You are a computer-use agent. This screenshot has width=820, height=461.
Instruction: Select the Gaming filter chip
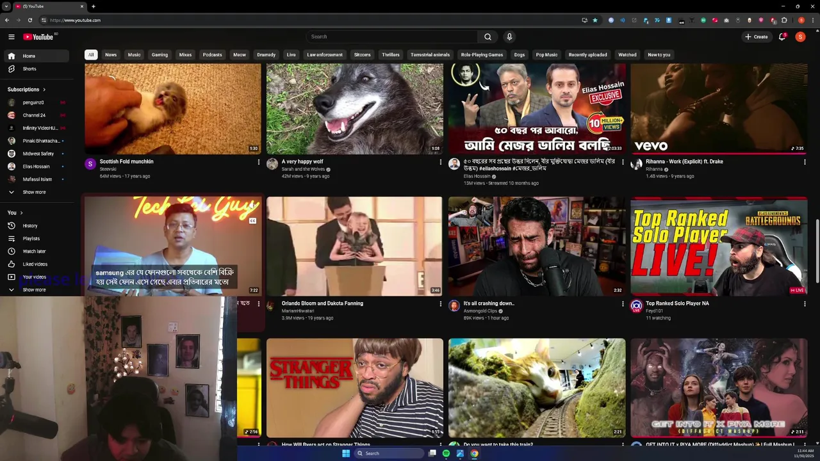pyautogui.click(x=160, y=54)
